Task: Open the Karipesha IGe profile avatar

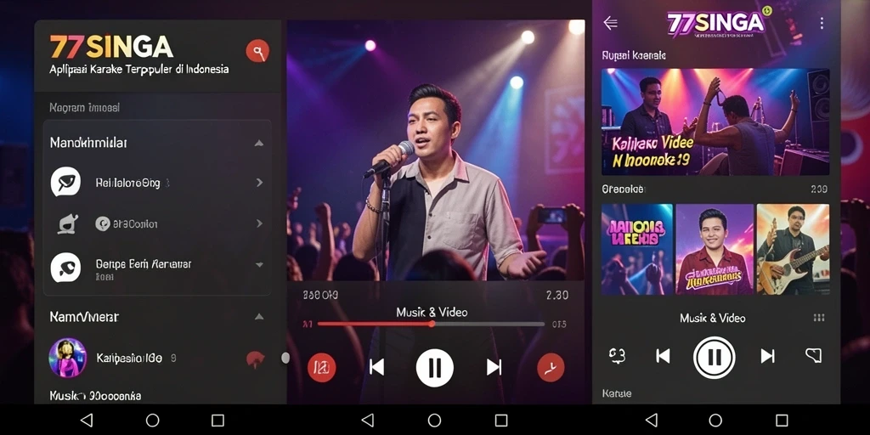Action: pyautogui.click(x=68, y=358)
